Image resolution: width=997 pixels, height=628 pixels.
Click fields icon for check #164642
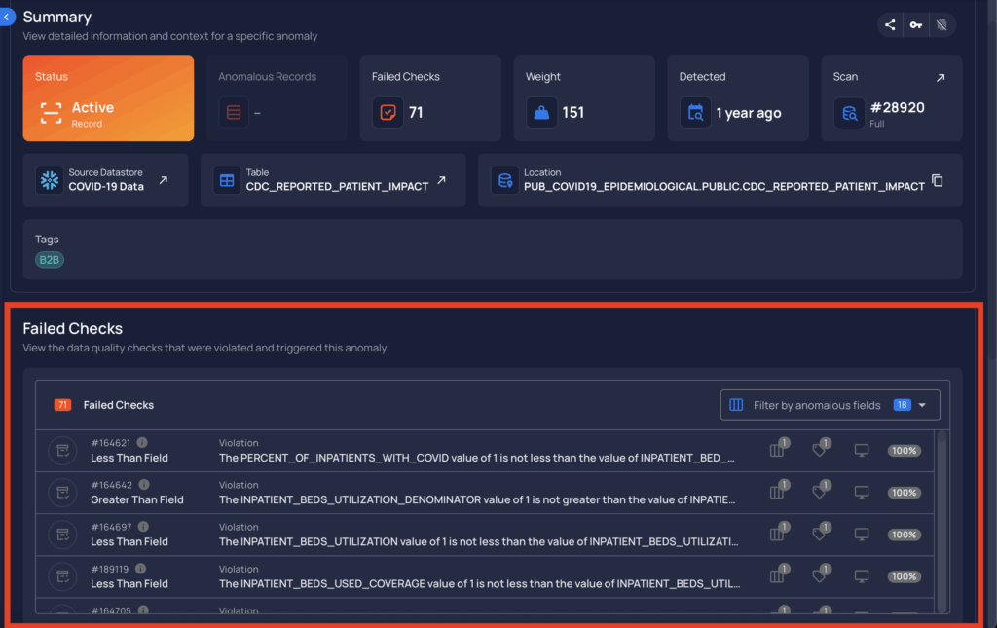778,492
